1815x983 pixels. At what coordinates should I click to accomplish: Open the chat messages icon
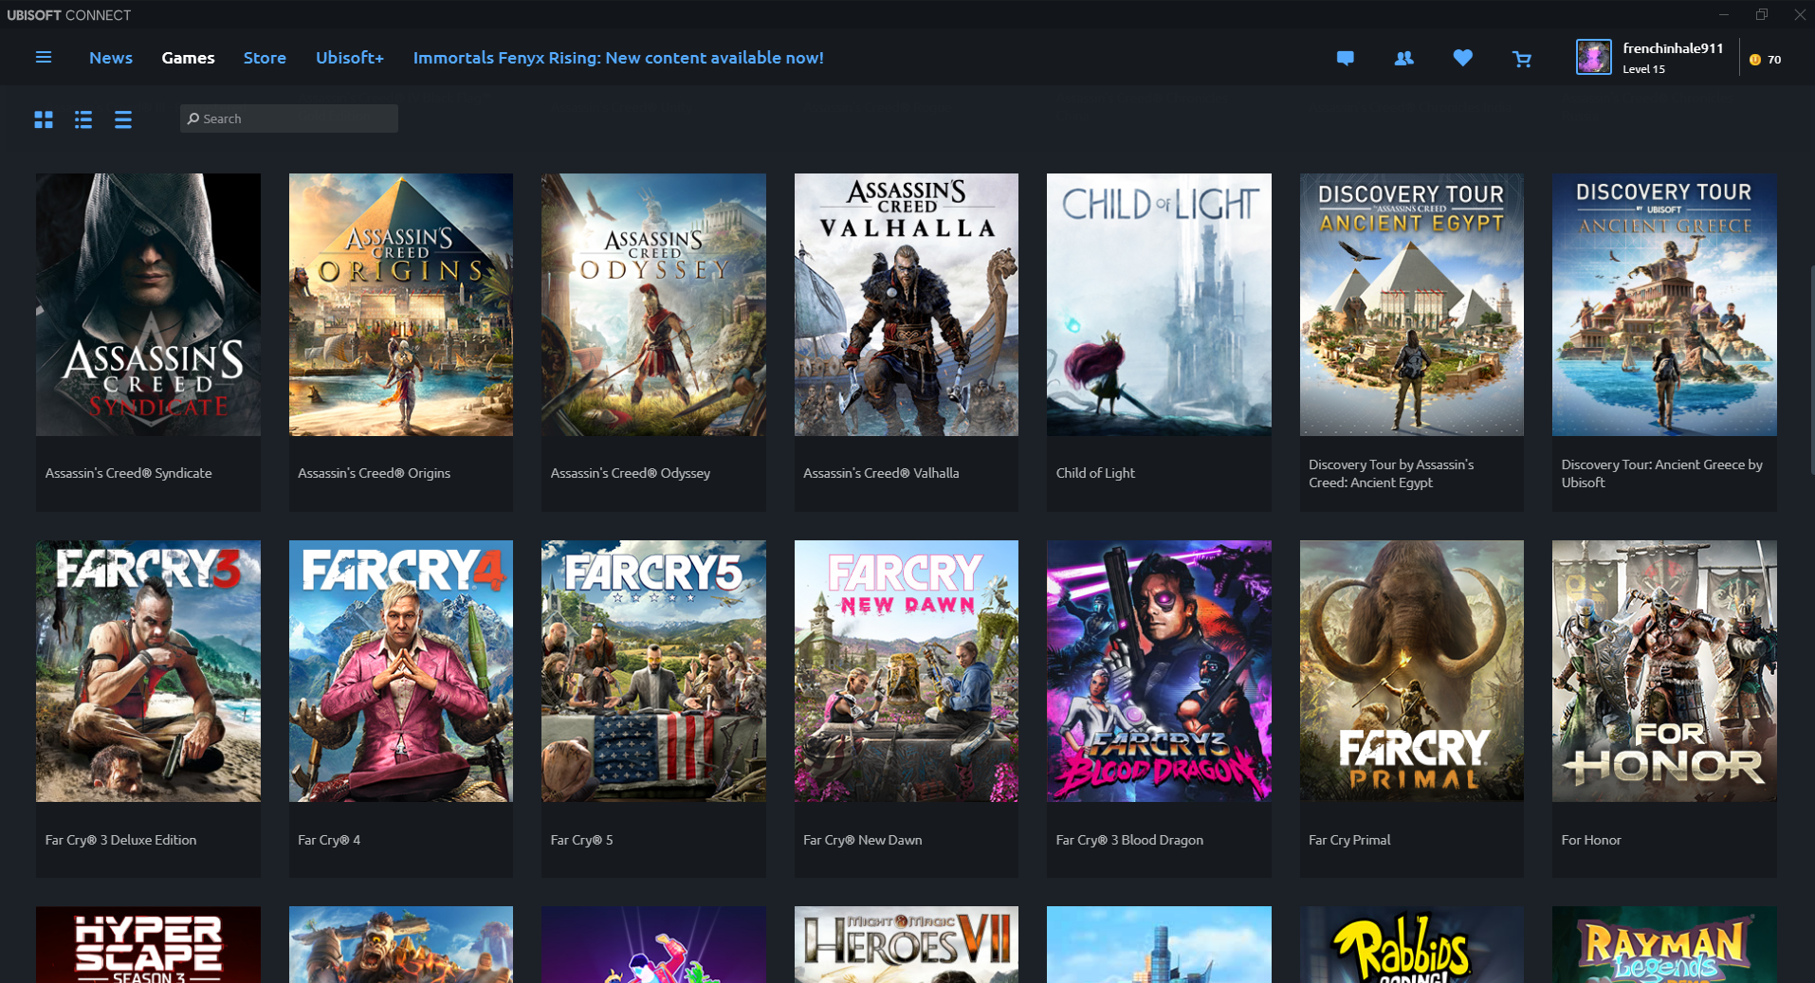click(1345, 59)
